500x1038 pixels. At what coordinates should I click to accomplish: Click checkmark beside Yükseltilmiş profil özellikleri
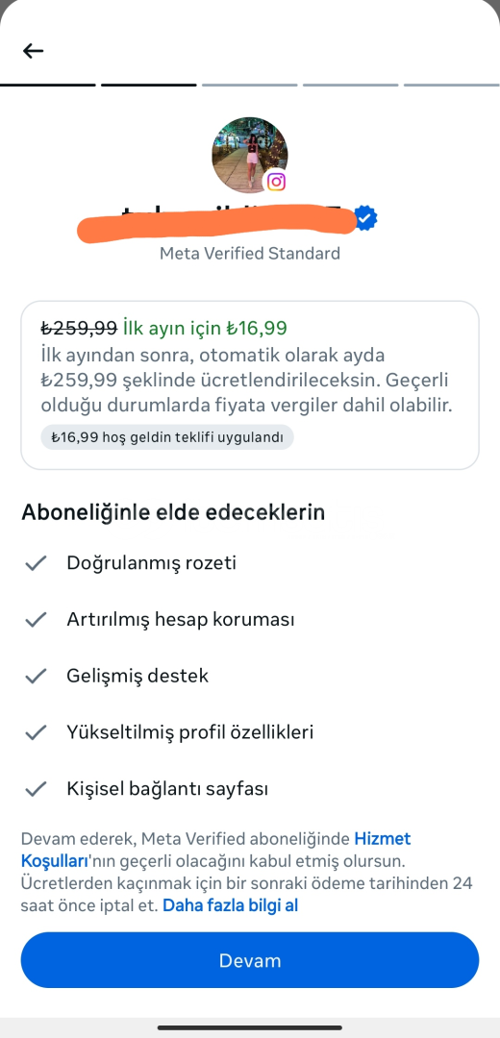click(x=36, y=732)
